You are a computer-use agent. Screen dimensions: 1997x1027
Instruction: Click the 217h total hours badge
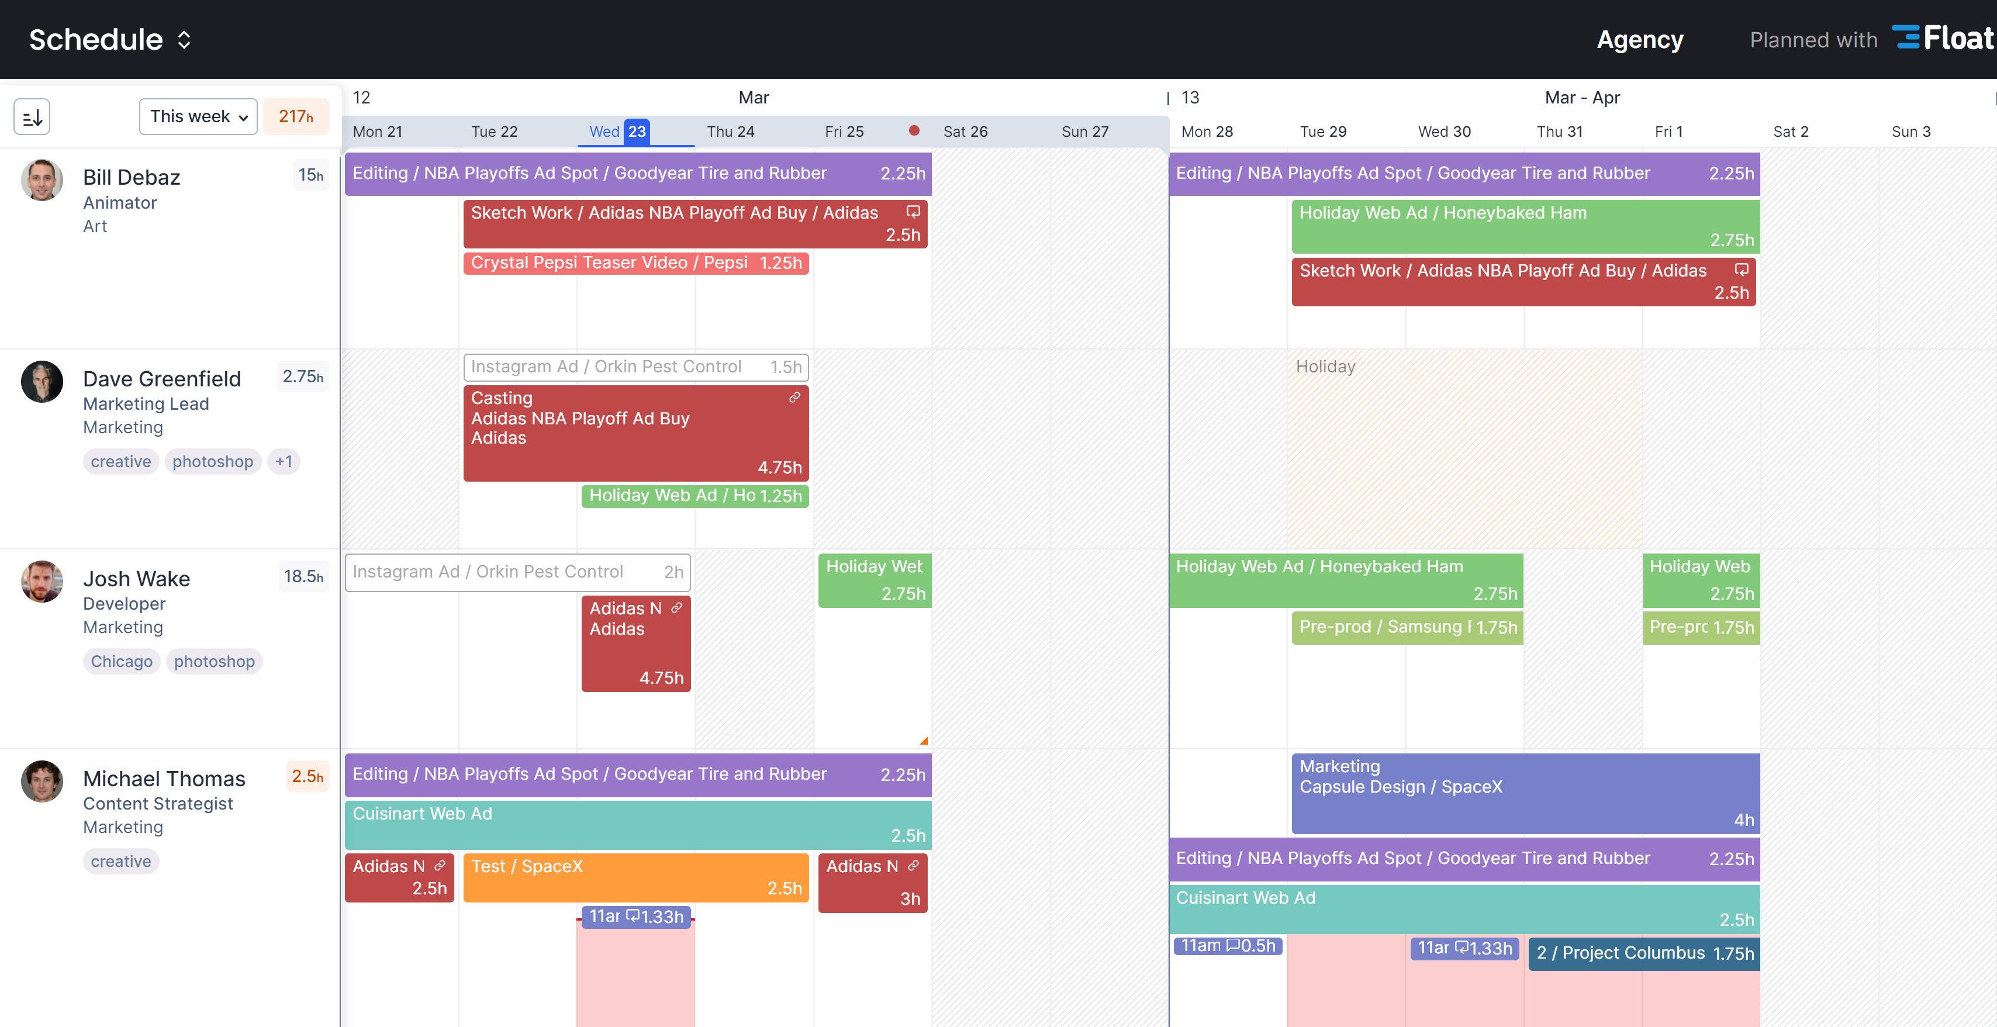[x=296, y=116]
